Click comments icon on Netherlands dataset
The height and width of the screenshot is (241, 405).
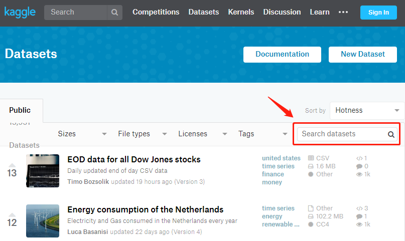pos(359,216)
